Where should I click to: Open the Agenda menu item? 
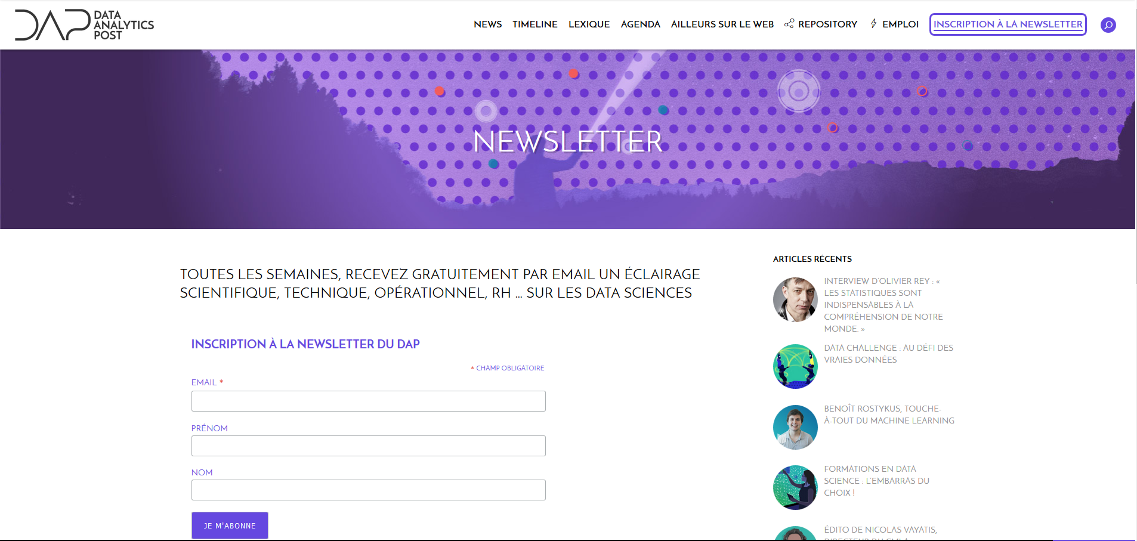(640, 24)
